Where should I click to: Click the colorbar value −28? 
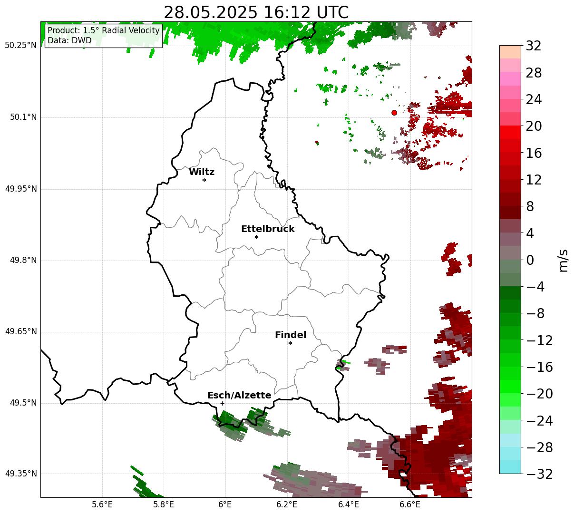pos(539,447)
